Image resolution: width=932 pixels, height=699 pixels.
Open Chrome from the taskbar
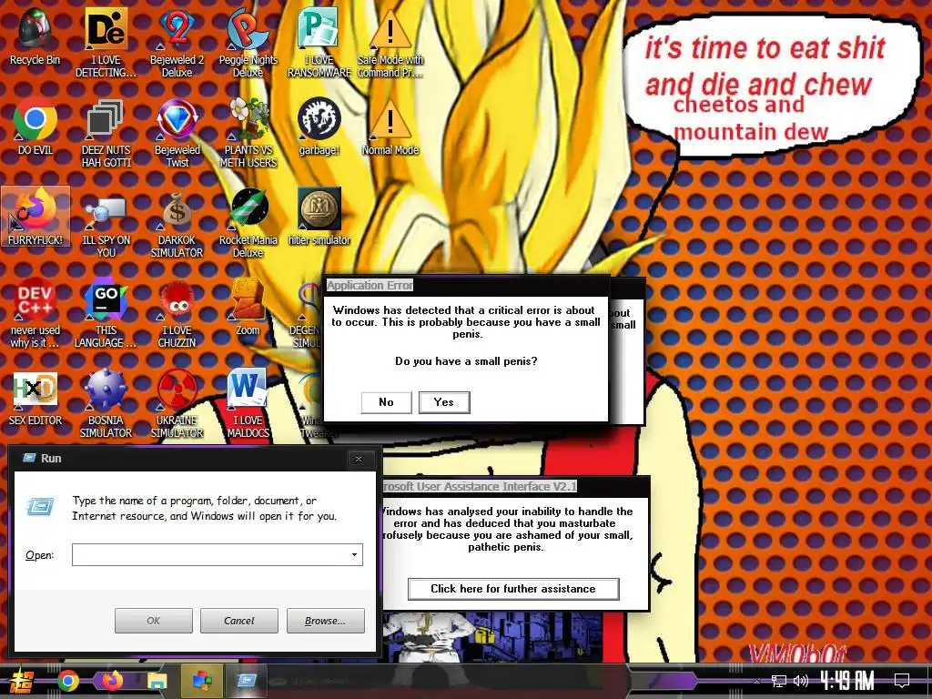[x=67, y=681]
